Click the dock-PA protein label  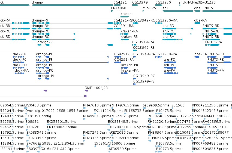[22, 71]
